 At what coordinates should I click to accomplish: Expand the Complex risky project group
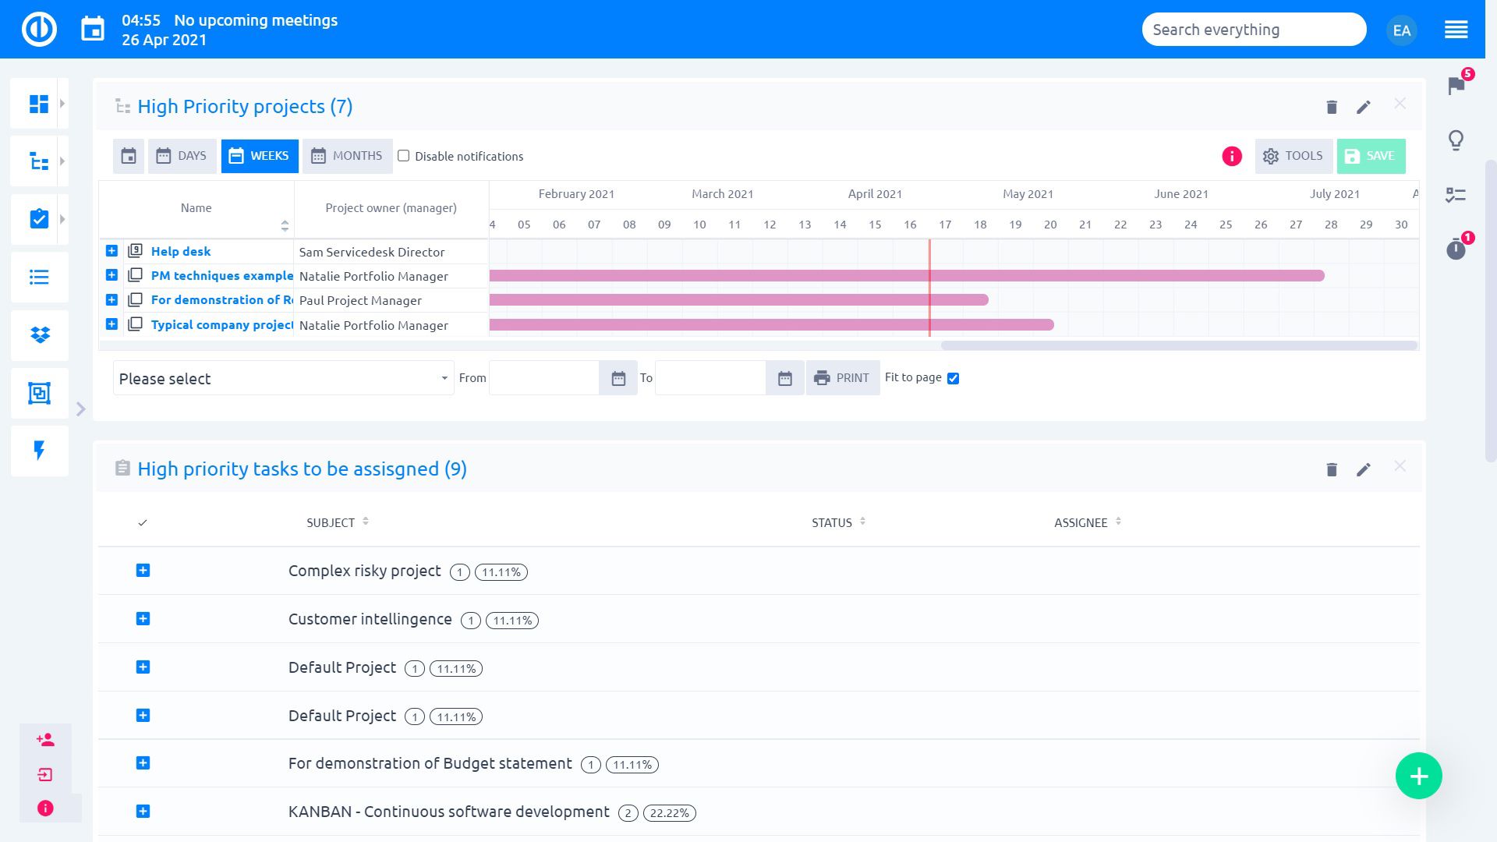click(143, 571)
